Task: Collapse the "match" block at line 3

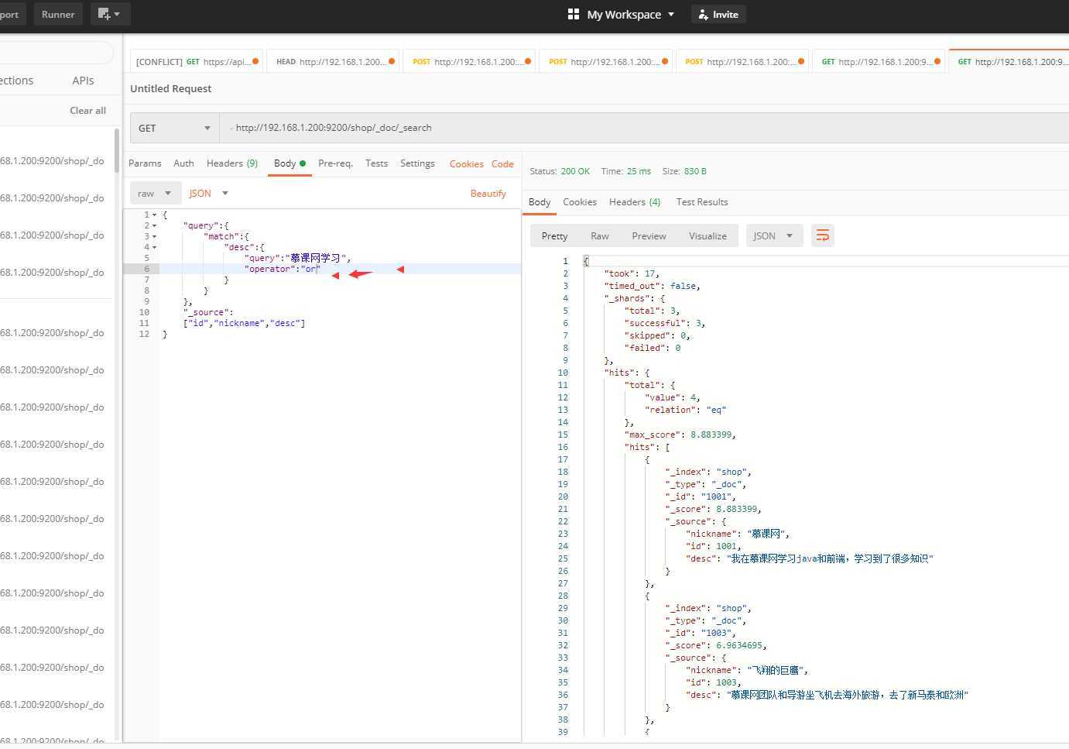Action: pos(154,236)
